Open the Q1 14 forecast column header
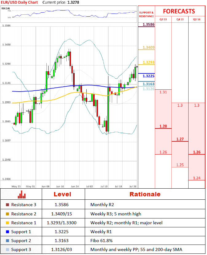 197,19
